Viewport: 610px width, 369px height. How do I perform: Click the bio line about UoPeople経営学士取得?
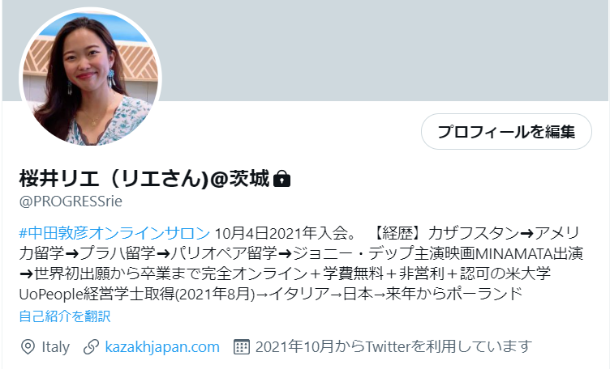click(270, 294)
